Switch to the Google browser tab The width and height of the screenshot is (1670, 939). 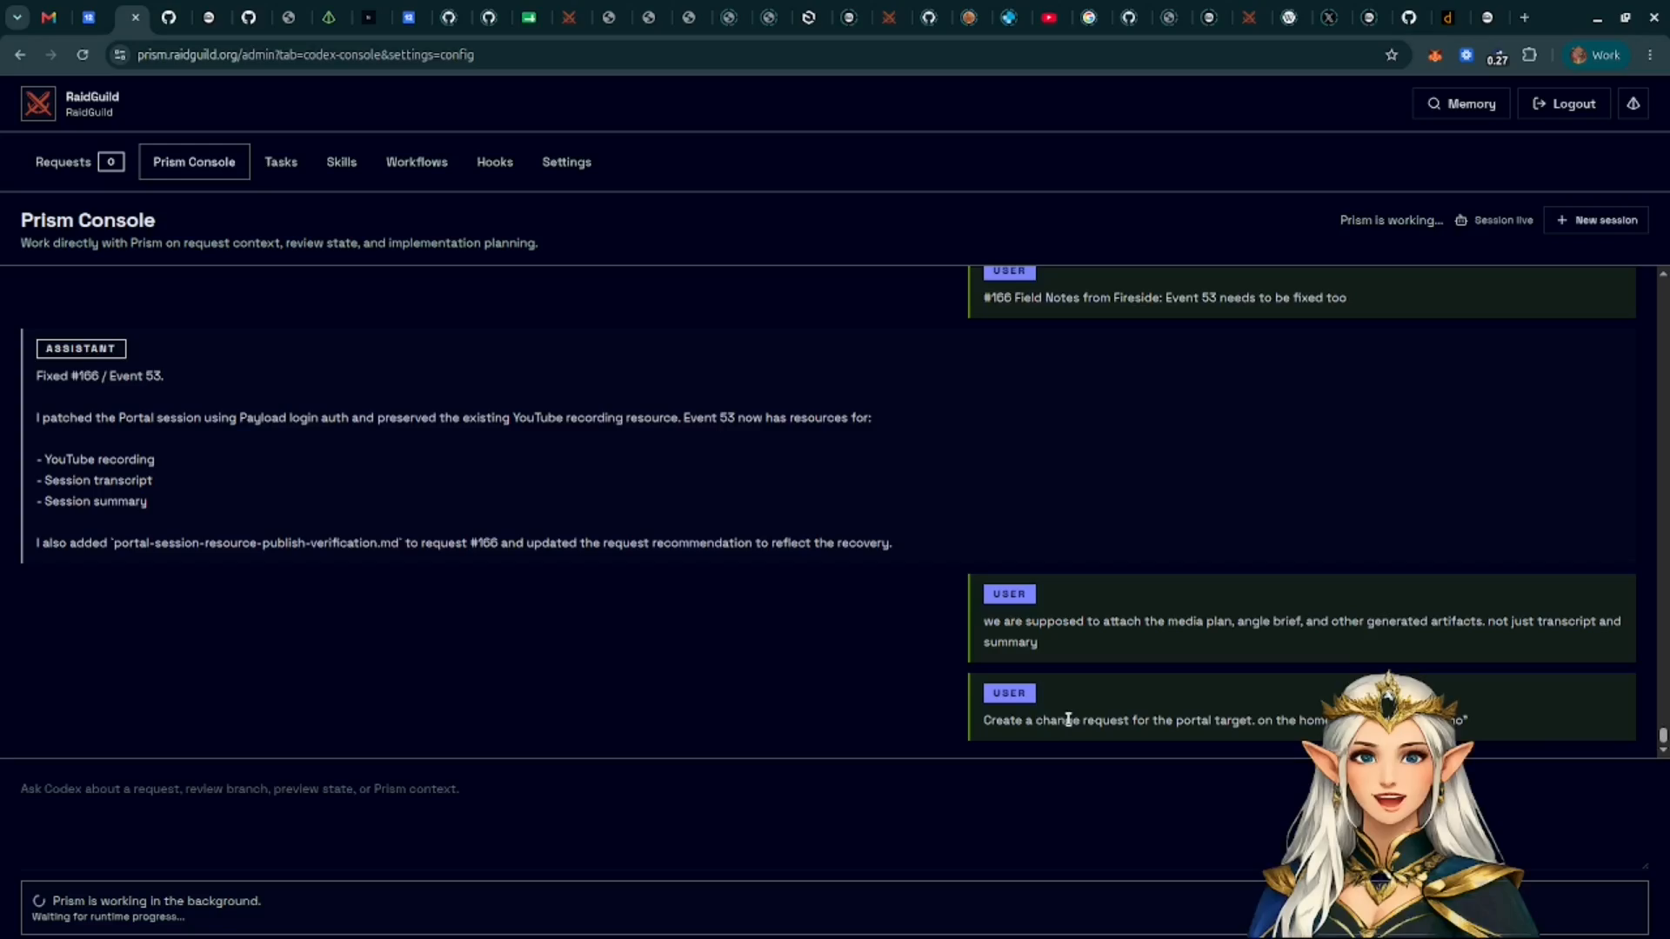click(1089, 17)
